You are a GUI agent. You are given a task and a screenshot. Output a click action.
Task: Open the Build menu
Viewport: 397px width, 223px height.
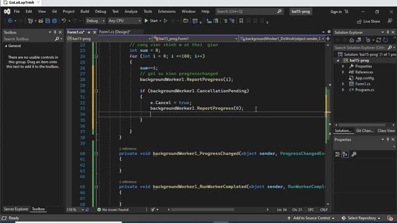tap(84, 11)
